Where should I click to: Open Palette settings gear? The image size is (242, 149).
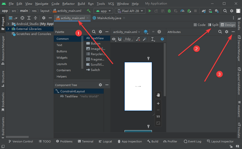(100, 32)
